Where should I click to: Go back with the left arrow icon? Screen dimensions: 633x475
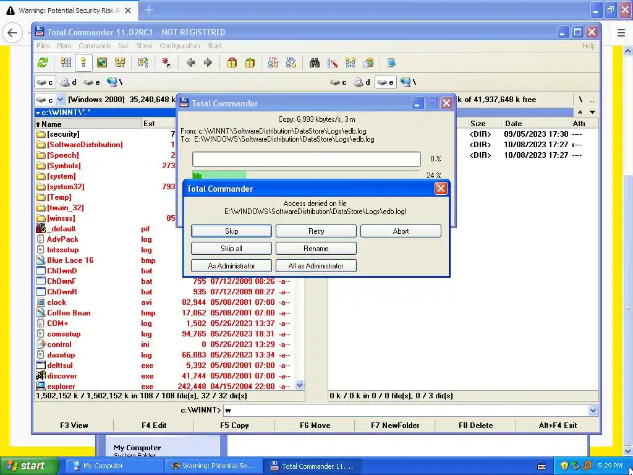190,62
